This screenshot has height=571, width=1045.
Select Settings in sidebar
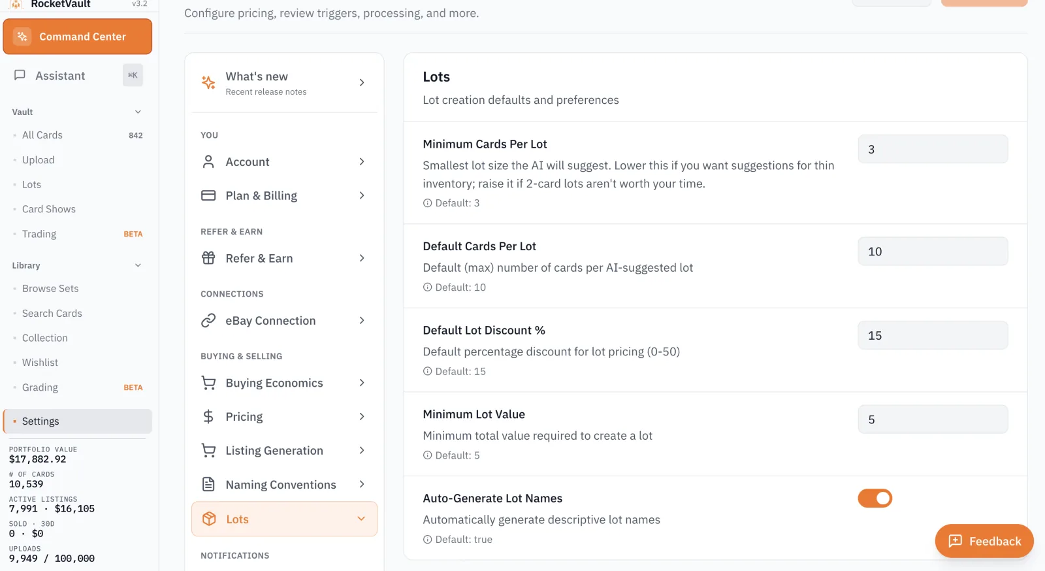pyautogui.click(x=78, y=421)
